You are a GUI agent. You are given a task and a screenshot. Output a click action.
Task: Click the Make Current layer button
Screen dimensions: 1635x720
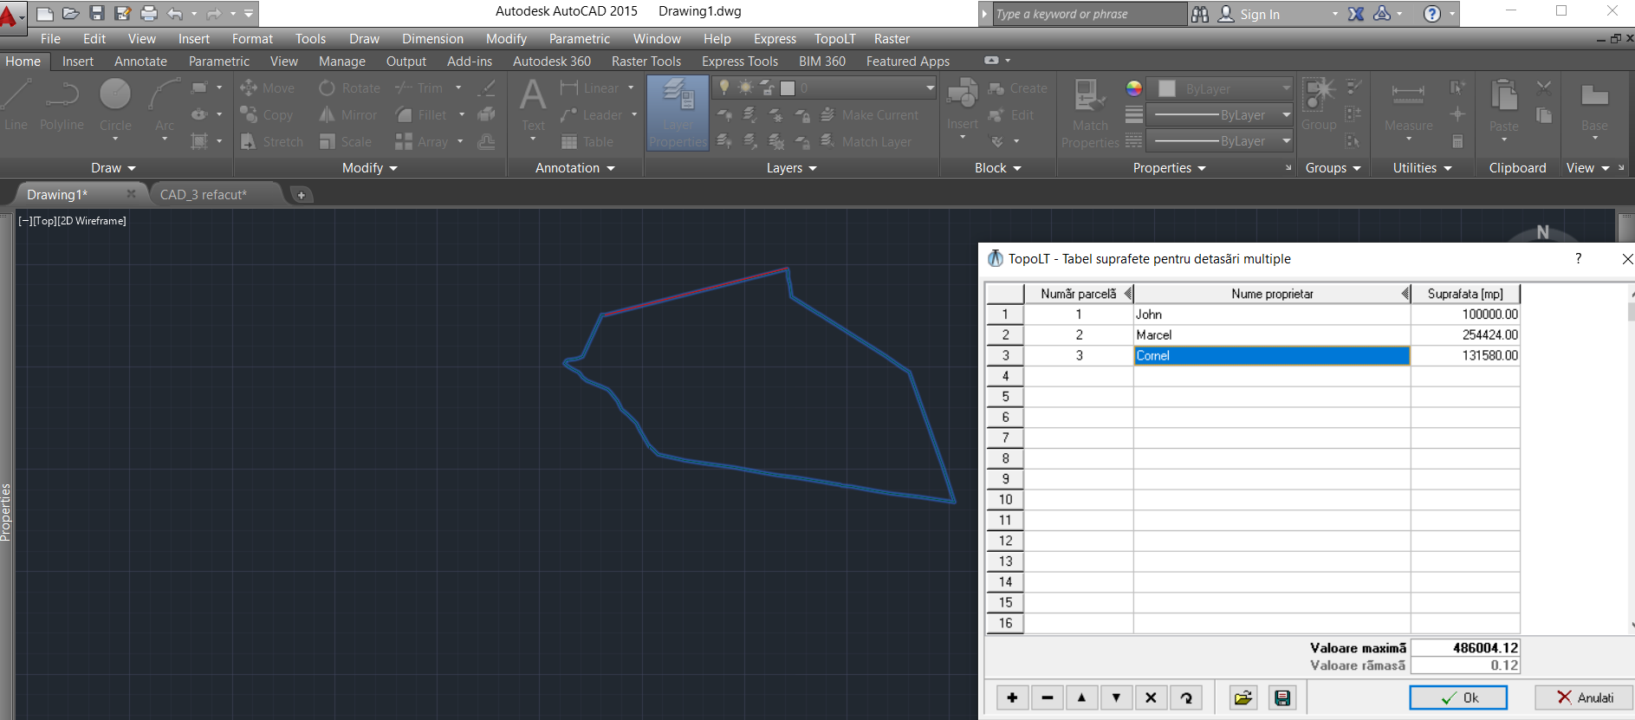click(869, 115)
